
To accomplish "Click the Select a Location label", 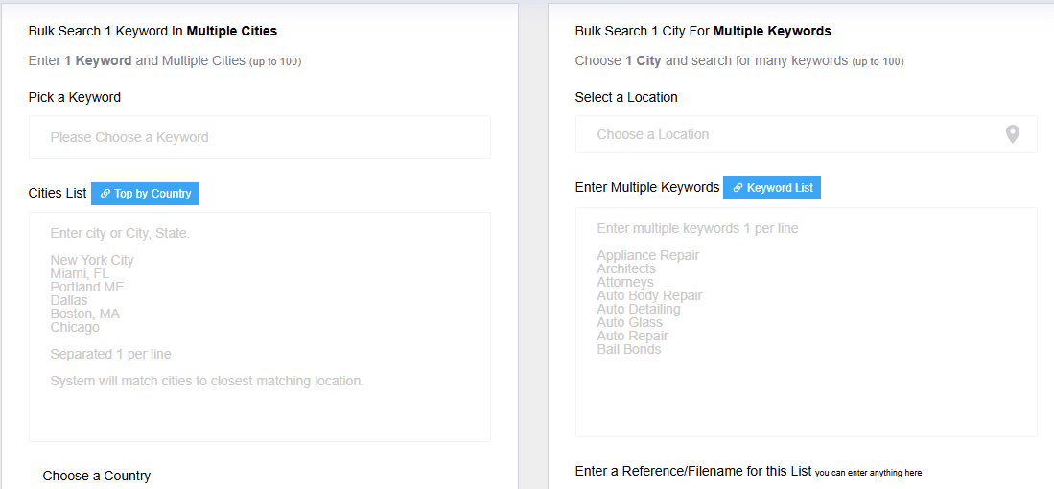I will coord(626,98).
